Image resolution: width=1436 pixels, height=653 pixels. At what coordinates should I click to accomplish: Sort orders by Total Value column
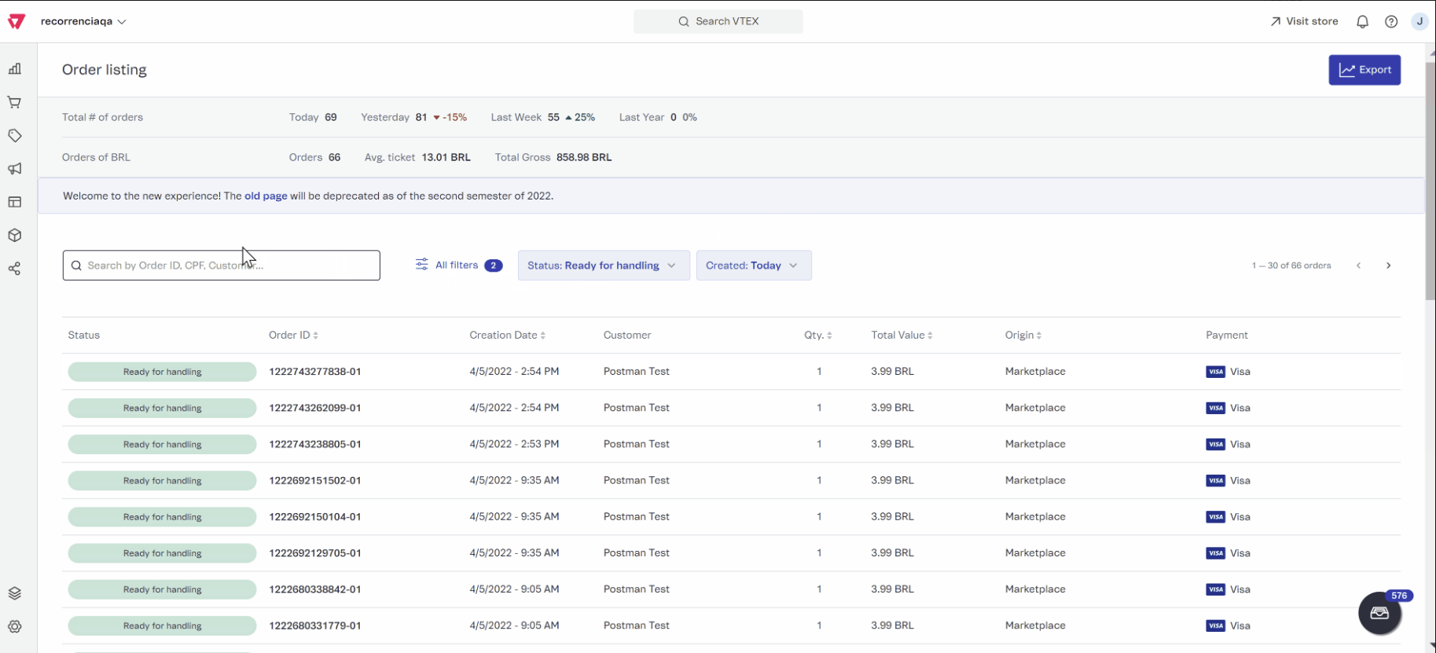click(902, 336)
